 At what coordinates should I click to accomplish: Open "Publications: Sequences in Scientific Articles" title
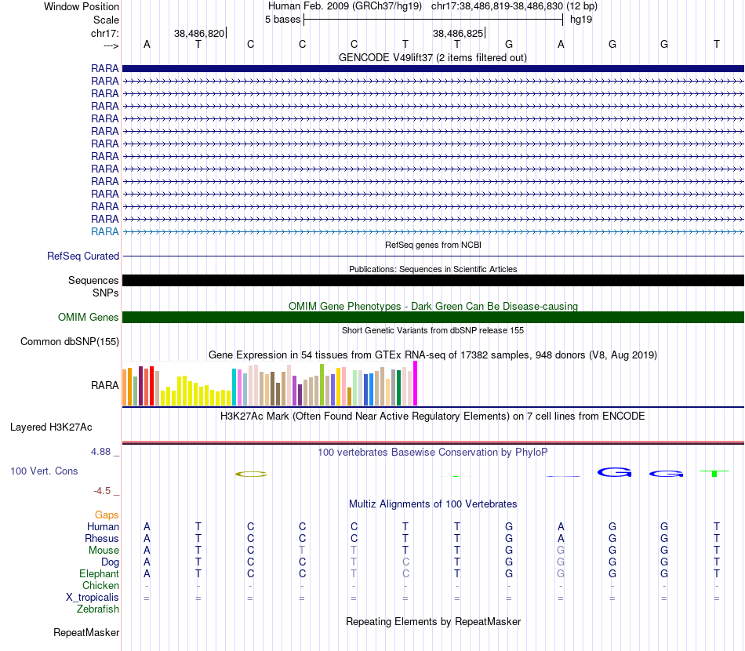(433, 269)
